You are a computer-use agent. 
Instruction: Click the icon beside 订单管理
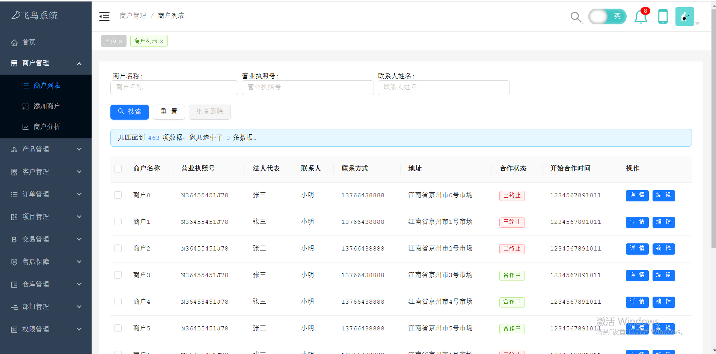click(x=14, y=195)
